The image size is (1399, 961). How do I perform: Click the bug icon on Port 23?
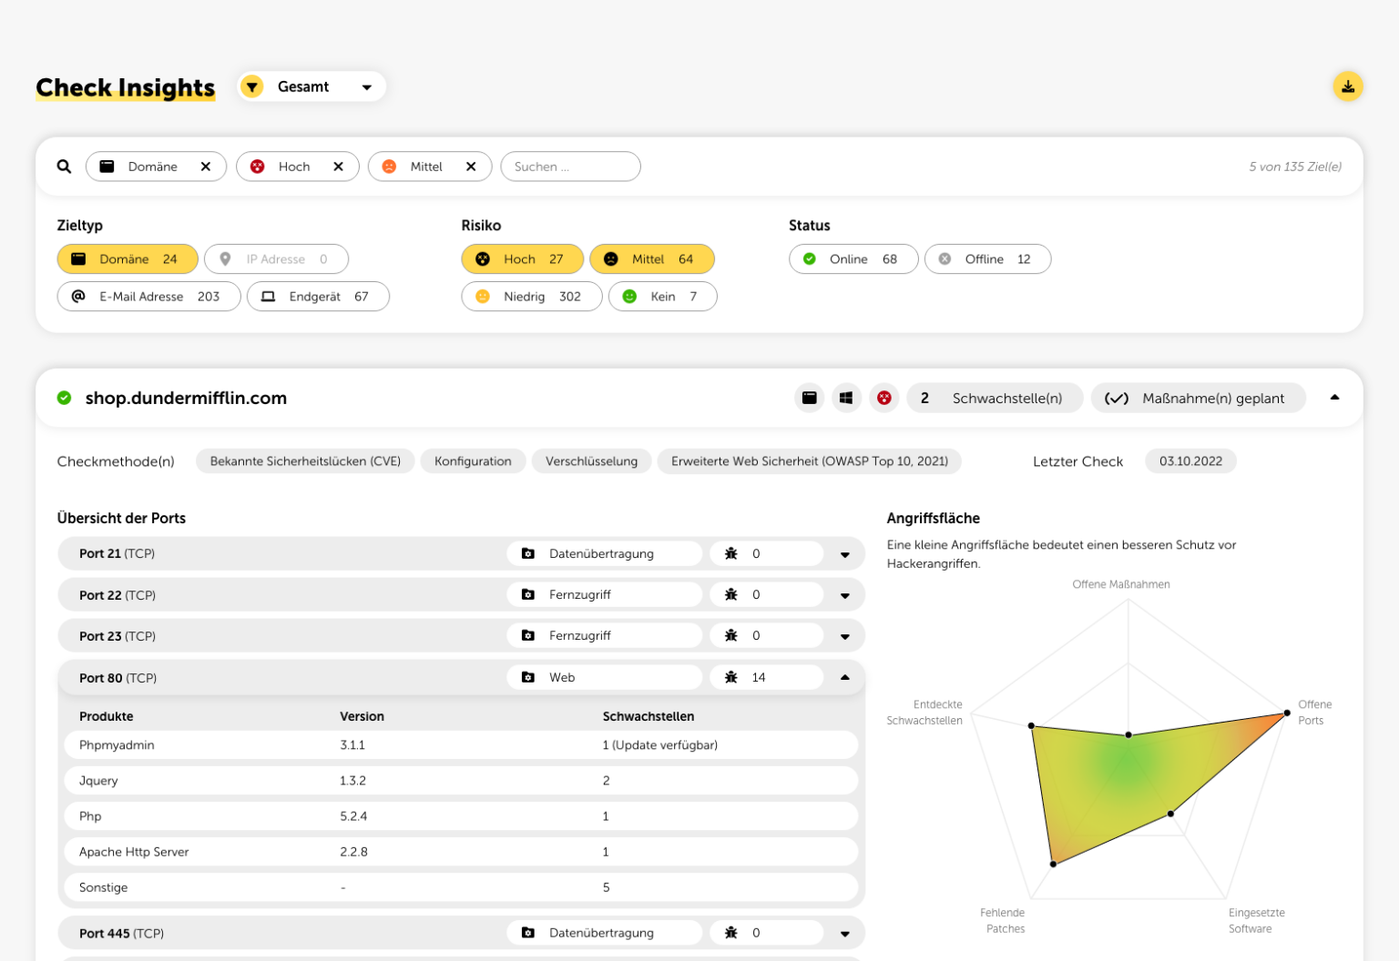[730, 635]
